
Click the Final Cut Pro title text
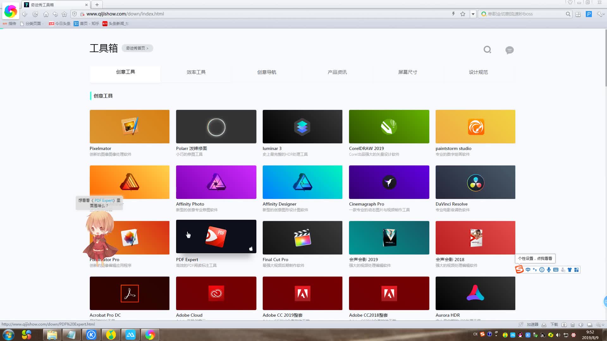275,260
